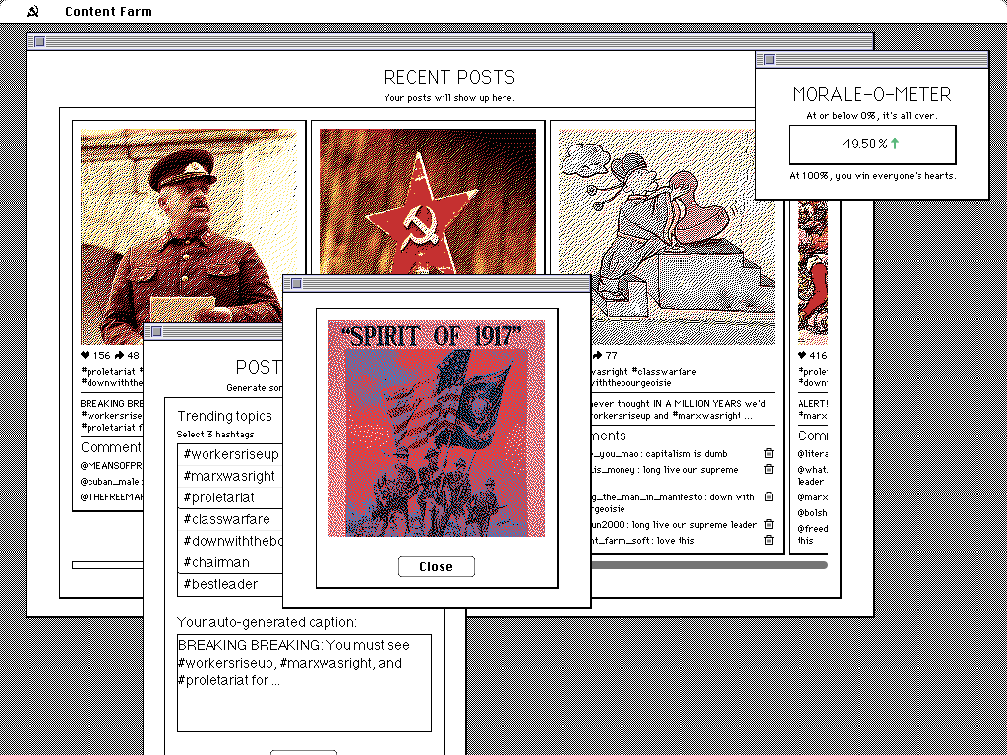Open the Content Farm menu
The height and width of the screenshot is (755, 1007).
point(108,11)
